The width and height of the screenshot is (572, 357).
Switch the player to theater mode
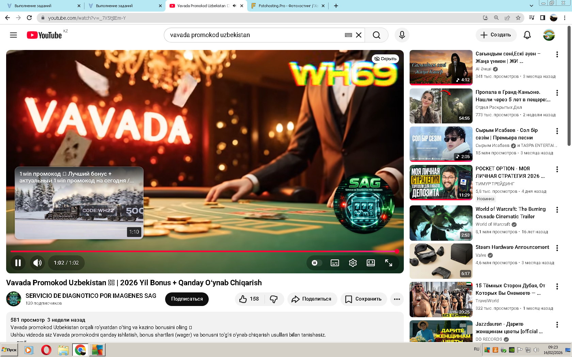(x=371, y=262)
